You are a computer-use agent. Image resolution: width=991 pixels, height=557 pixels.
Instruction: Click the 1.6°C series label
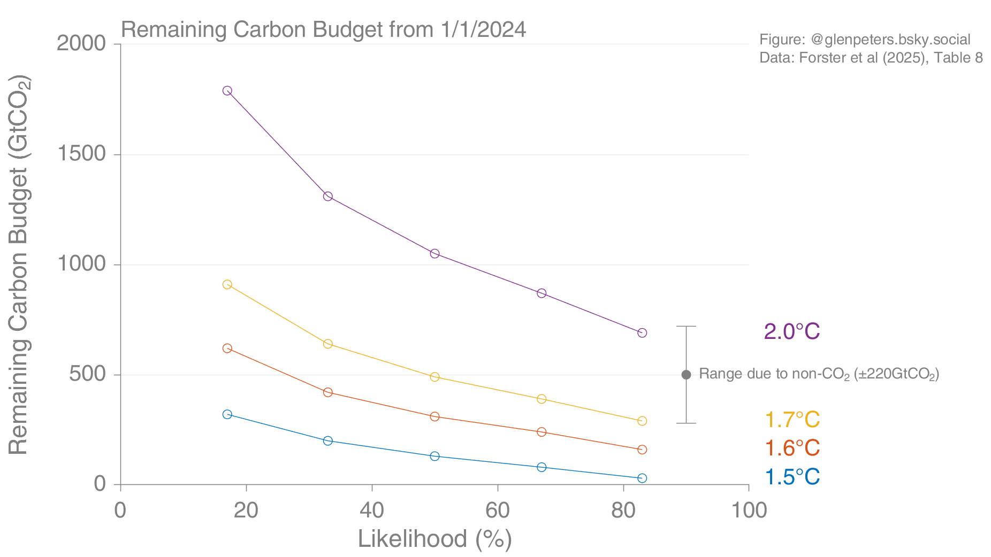pos(792,448)
